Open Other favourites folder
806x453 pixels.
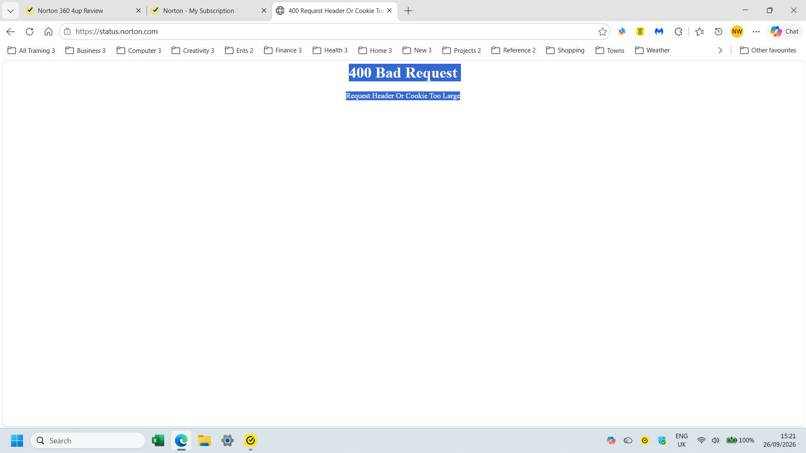(768, 50)
